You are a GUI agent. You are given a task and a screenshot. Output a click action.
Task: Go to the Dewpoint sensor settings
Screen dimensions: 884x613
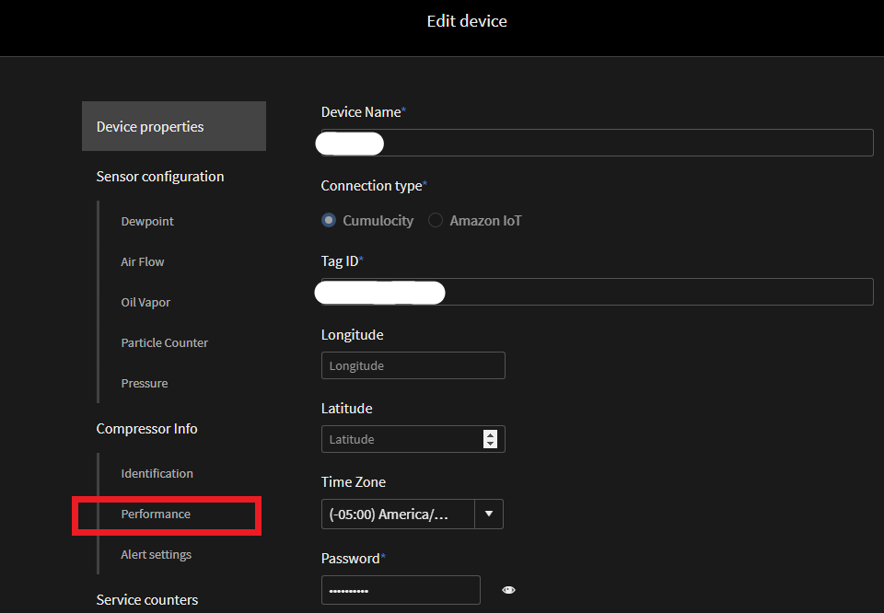(x=147, y=222)
